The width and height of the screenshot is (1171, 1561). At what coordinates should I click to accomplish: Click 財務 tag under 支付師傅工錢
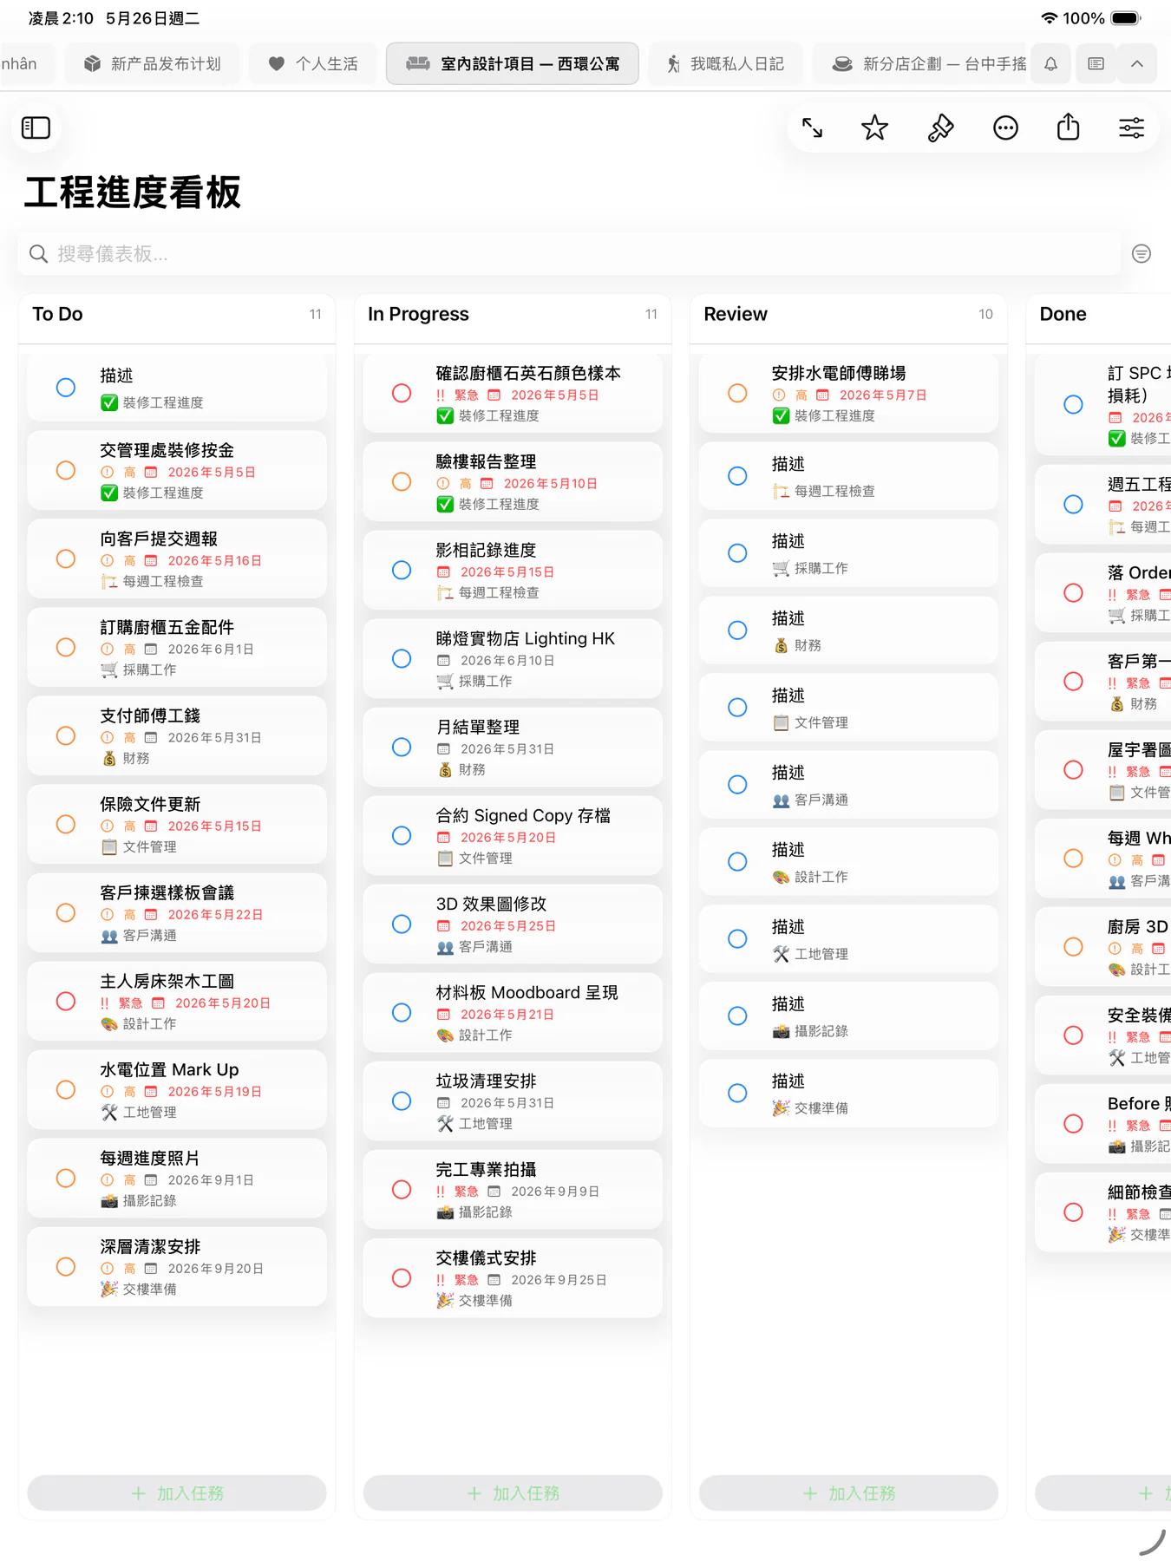coord(126,758)
